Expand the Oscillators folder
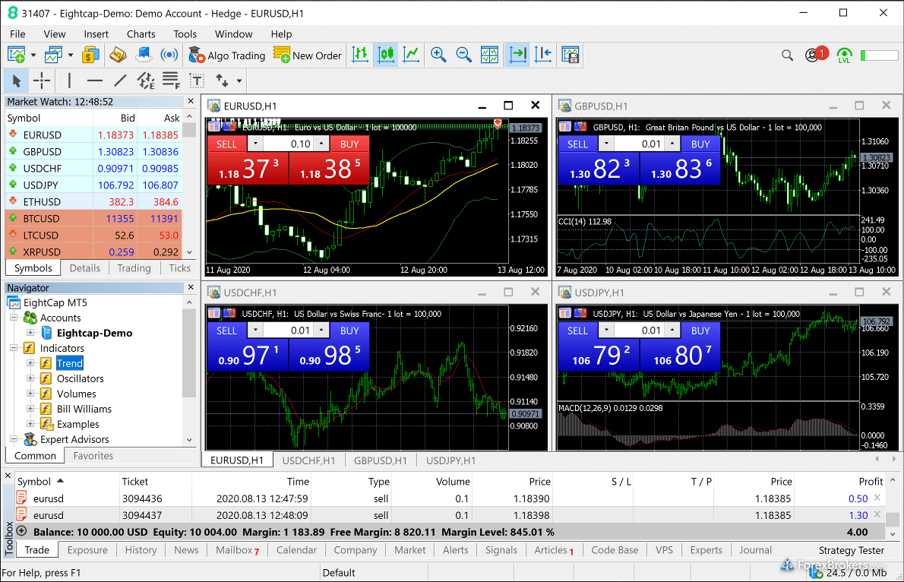 point(30,378)
